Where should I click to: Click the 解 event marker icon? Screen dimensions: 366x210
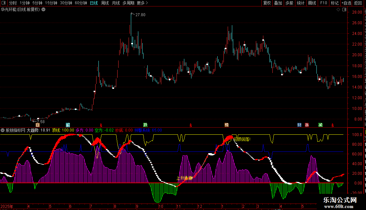pos(68,125)
